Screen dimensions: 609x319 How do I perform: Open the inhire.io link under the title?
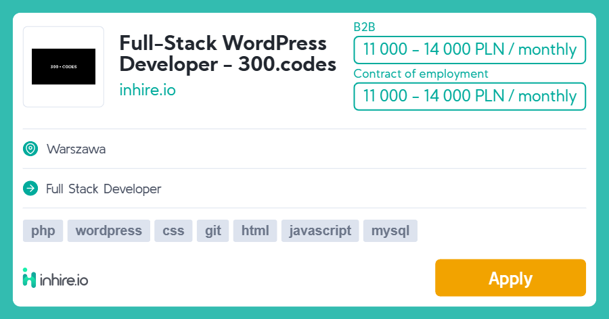click(148, 90)
